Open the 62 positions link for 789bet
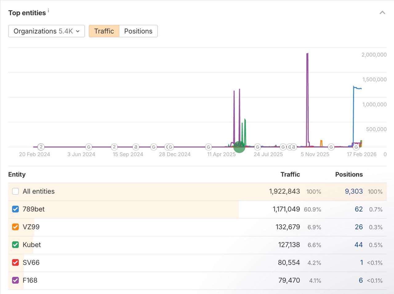Viewport: 394px width, 294px height. pyautogui.click(x=359, y=209)
